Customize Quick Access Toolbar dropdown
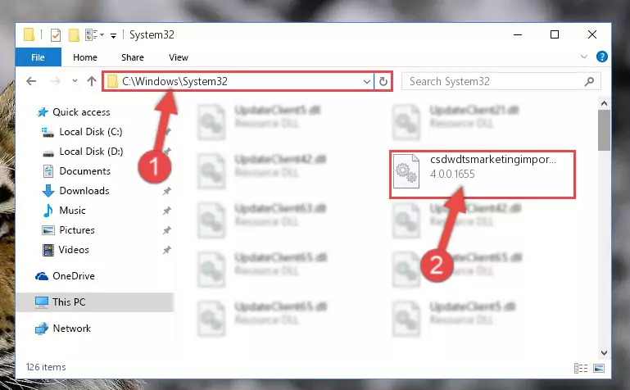 [x=113, y=36]
